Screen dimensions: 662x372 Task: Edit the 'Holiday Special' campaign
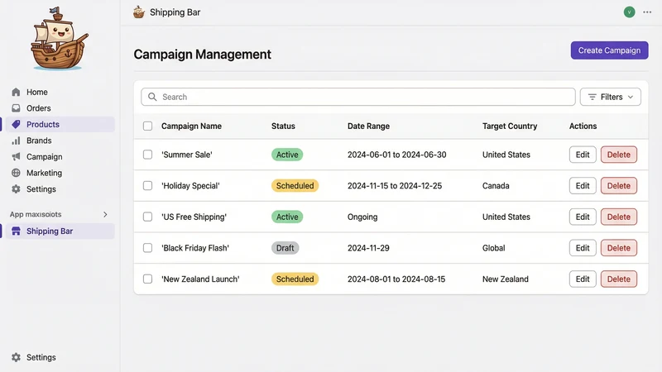pyautogui.click(x=583, y=185)
